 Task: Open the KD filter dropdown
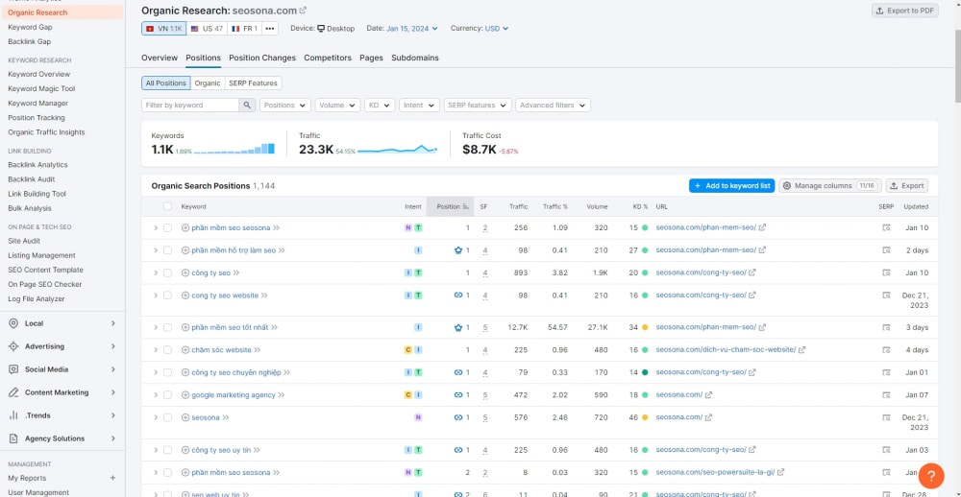380,106
